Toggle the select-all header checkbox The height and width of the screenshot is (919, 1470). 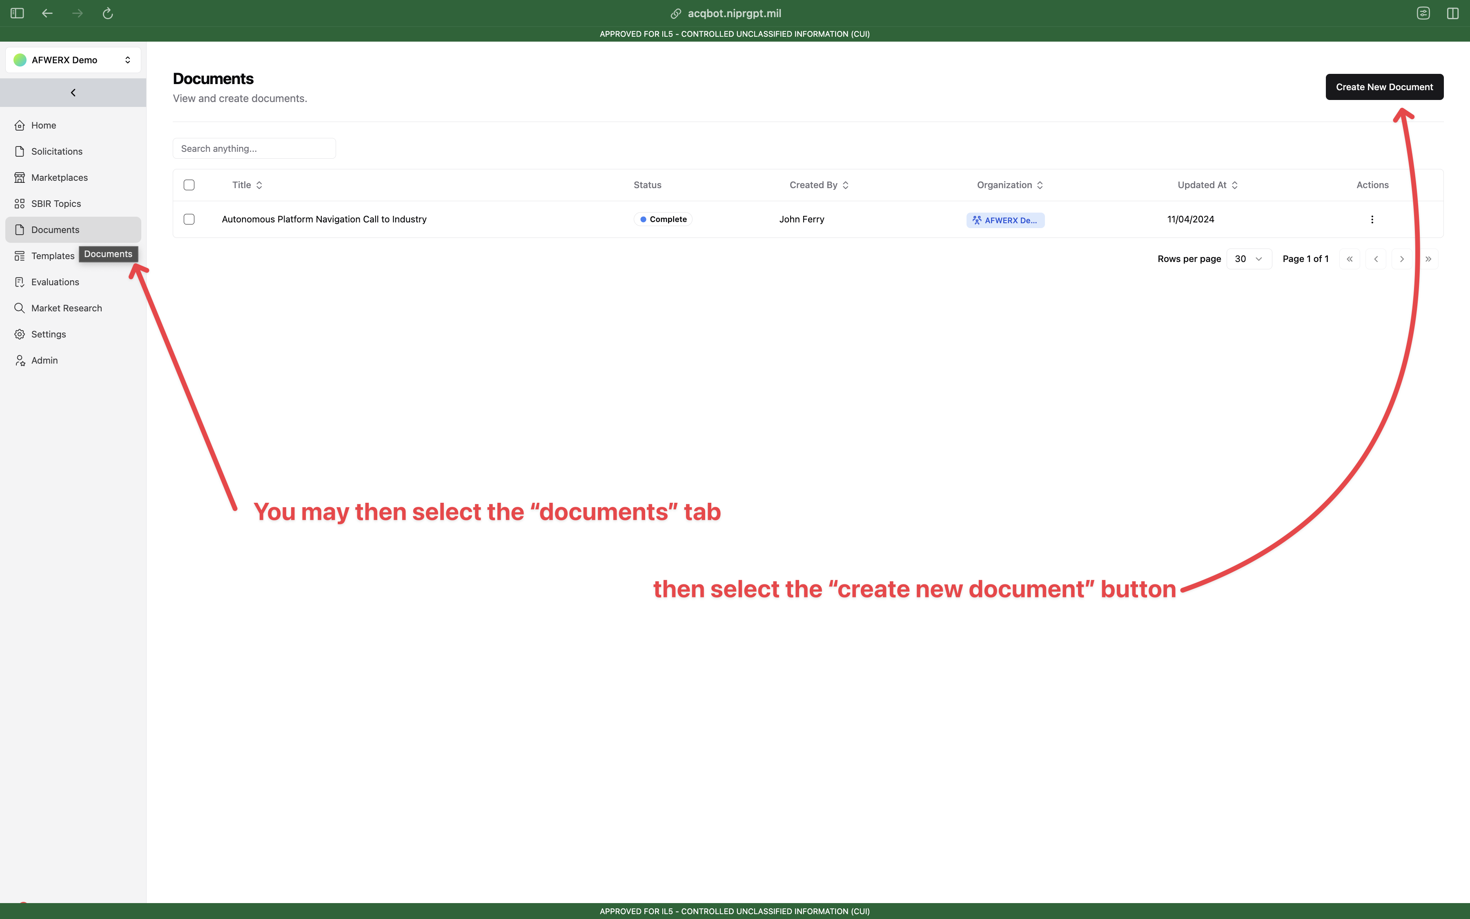(x=189, y=185)
